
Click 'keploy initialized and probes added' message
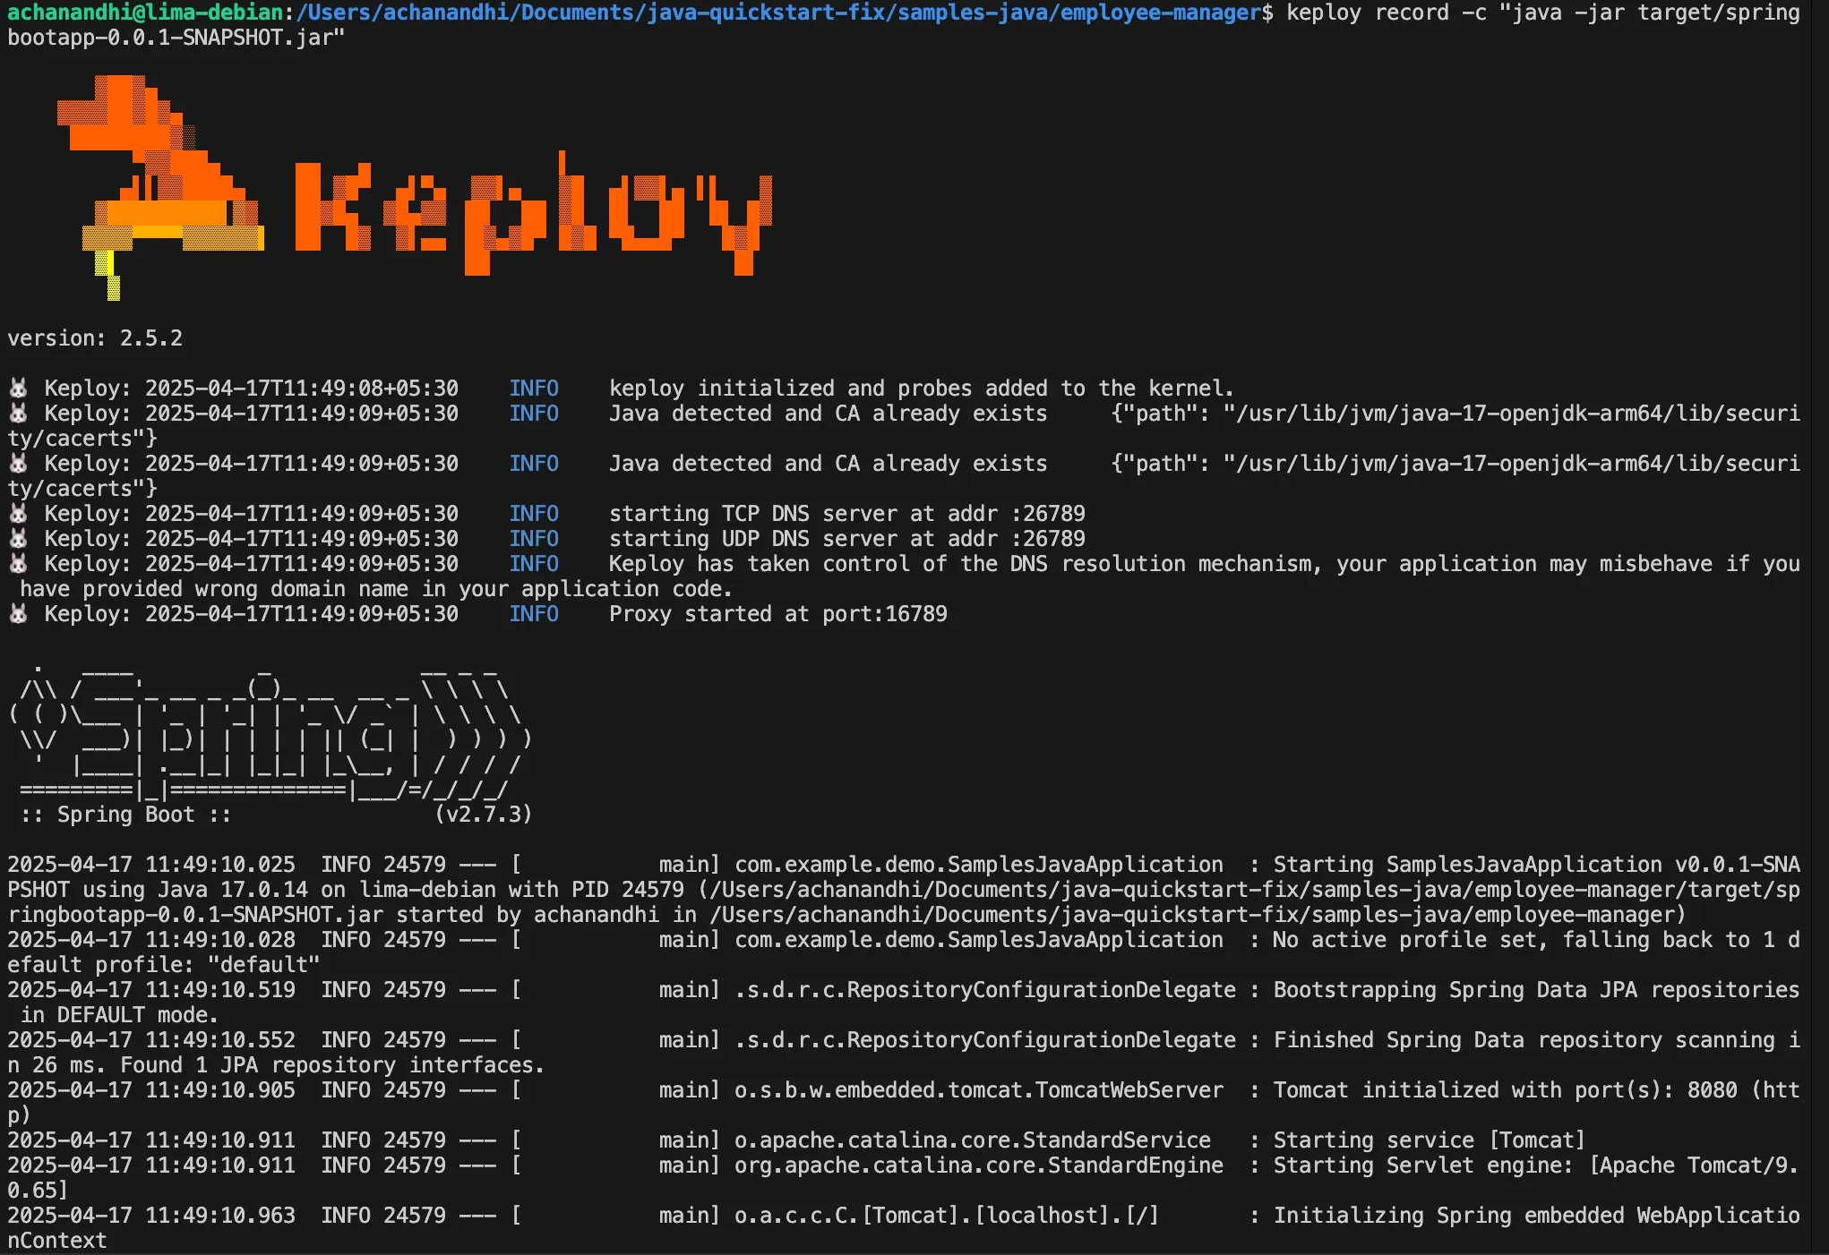click(922, 388)
